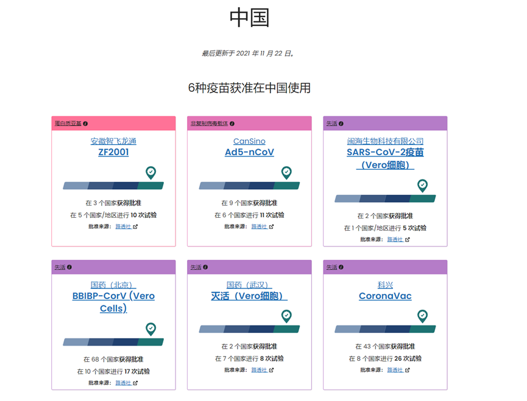Click info icon on 闽海生物 card header

[x=341, y=124]
